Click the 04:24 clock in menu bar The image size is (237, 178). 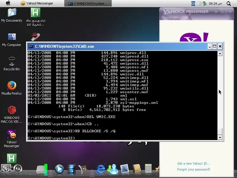click(215, 4)
